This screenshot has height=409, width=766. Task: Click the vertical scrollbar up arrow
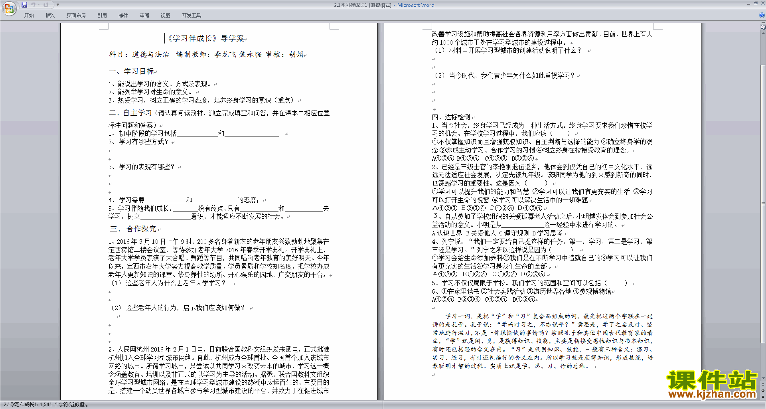click(x=763, y=33)
